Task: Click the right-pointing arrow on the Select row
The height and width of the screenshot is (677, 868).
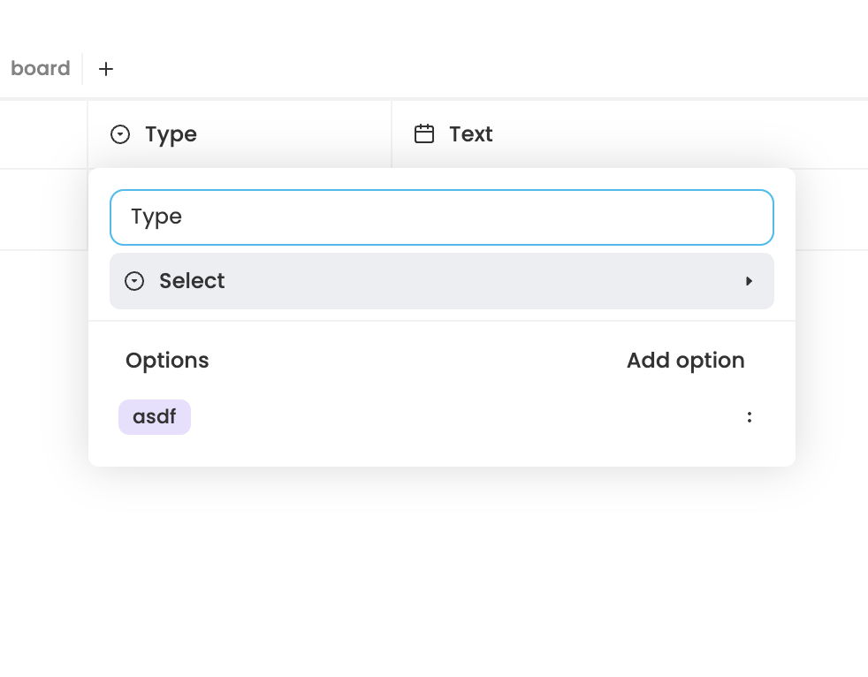Action: (x=750, y=281)
